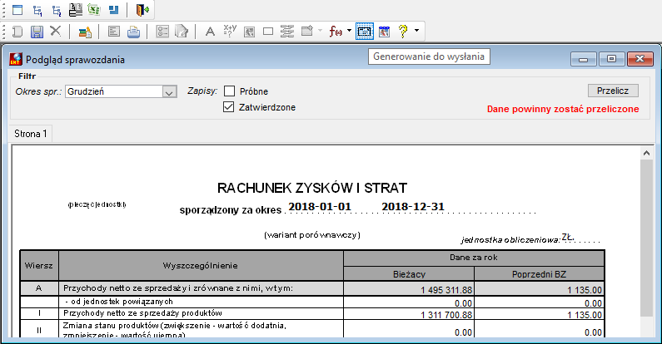Click the Bieżący column header
Screen dimensions: 662x344
409,274
